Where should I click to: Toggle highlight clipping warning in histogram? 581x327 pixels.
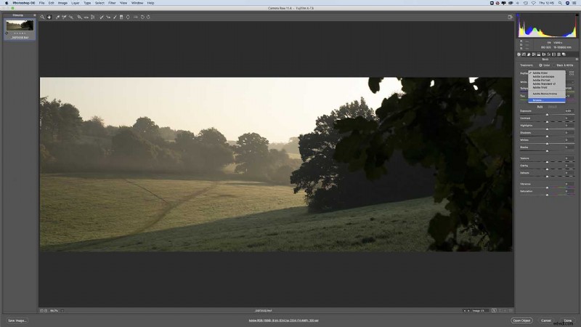click(576, 15)
